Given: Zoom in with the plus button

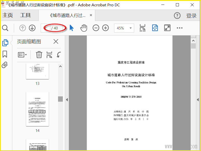Looking at the screenshot, I should tap(106, 28).
